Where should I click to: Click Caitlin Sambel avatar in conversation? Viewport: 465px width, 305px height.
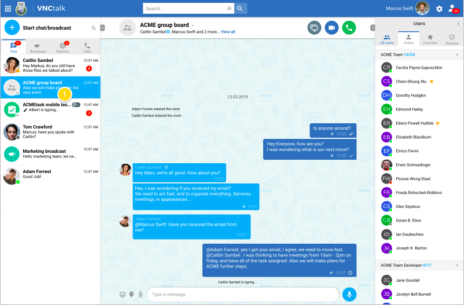point(125,170)
